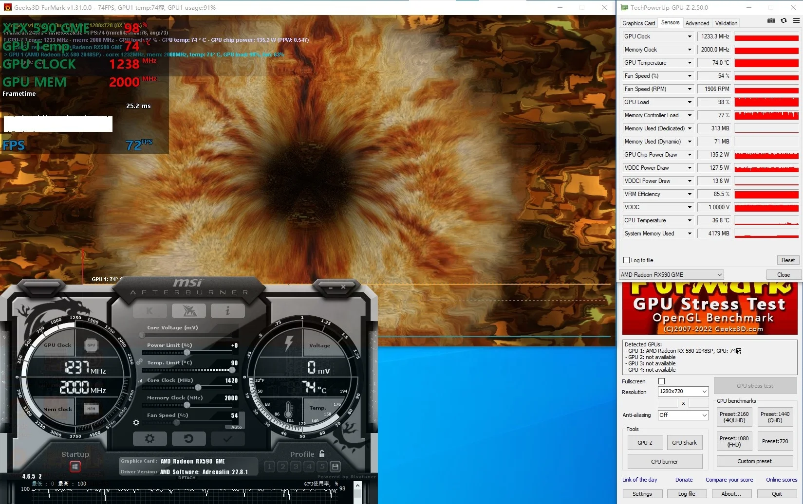
Task: Launch Afterburner OC Scanner icon
Action: (x=189, y=310)
